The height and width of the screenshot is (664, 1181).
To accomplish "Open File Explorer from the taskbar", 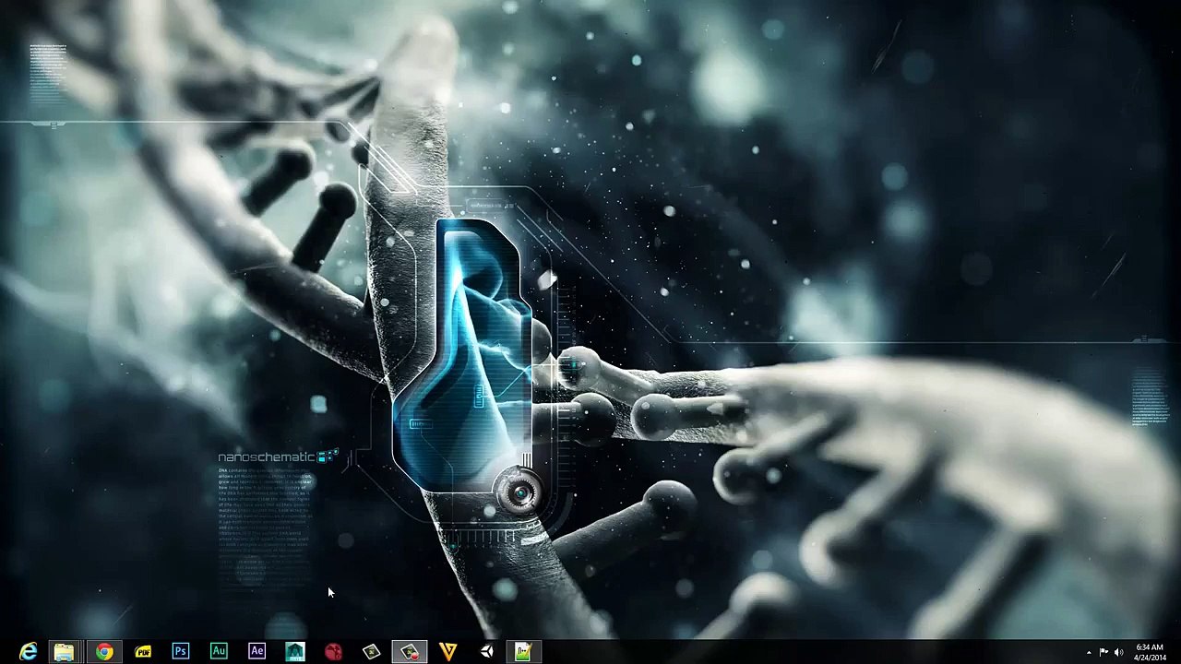I will pyautogui.click(x=64, y=652).
